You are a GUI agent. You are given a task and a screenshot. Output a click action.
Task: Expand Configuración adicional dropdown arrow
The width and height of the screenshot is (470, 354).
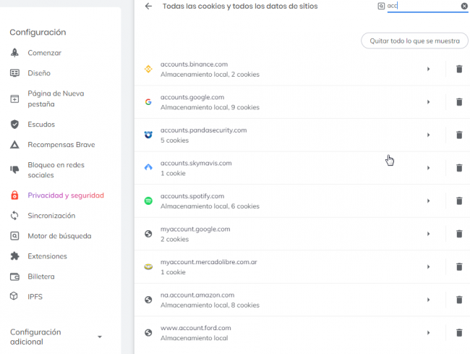click(100, 337)
